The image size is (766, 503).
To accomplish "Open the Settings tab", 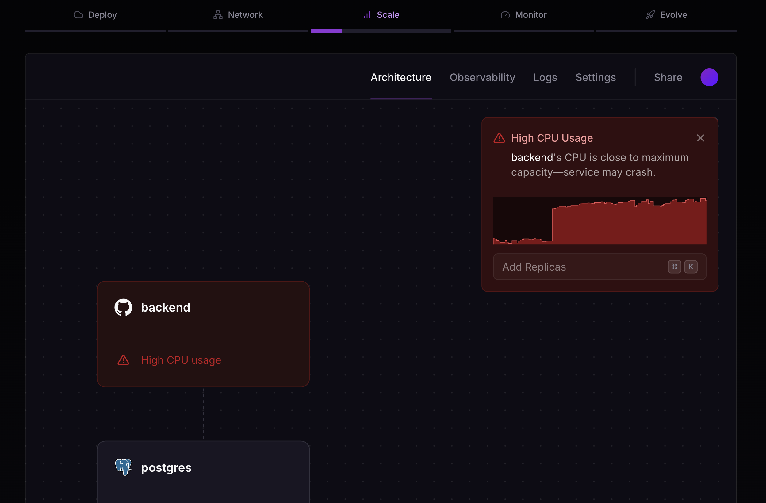I will (596, 77).
